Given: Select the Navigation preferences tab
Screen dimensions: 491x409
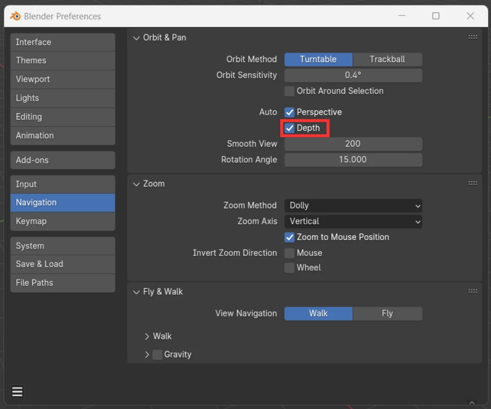Looking at the screenshot, I should [x=63, y=203].
